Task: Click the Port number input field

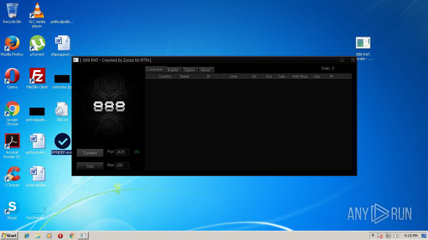Action: point(122,152)
